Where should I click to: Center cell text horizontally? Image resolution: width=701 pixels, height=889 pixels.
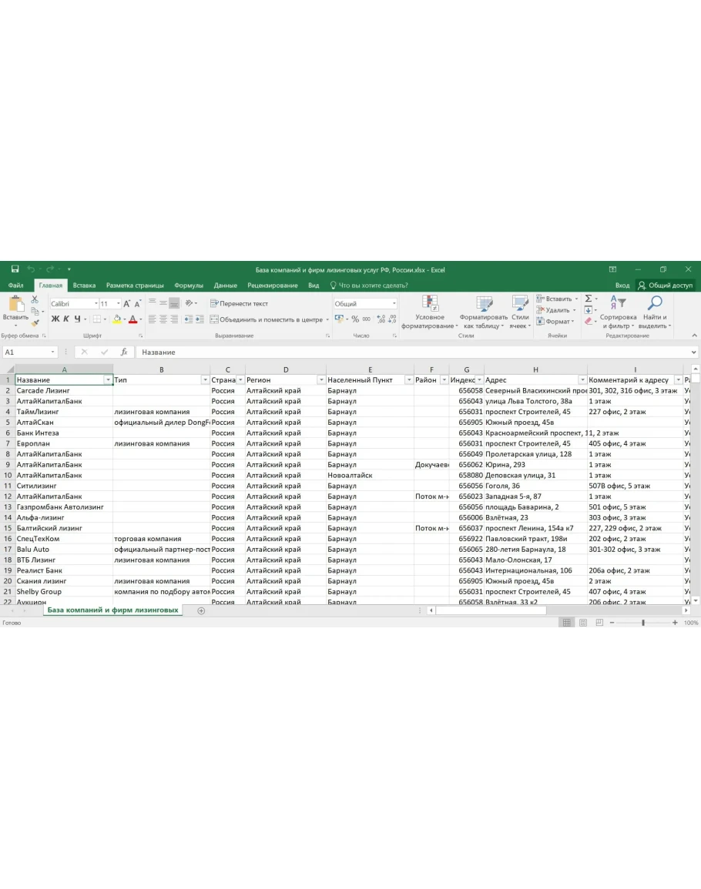[x=163, y=319]
